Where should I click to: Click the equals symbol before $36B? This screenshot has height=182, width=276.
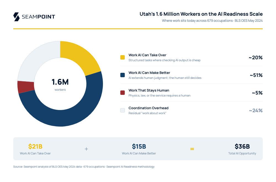[x=192, y=149]
